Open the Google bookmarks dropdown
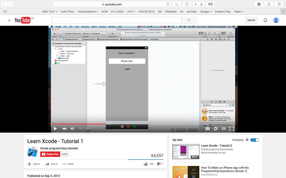The height and width of the screenshot is (178, 286). pos(206,11)
